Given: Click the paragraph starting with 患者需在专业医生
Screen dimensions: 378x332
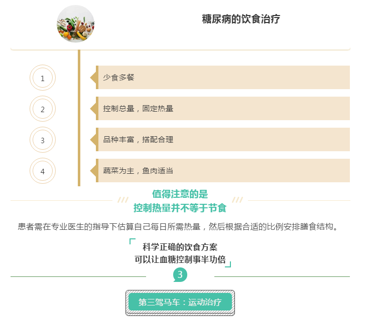Looking at the screenshot, I should point(178,226).
